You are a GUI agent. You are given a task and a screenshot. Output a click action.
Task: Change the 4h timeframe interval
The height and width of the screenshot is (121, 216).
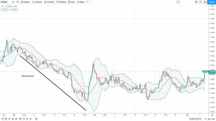click(13, 2)
